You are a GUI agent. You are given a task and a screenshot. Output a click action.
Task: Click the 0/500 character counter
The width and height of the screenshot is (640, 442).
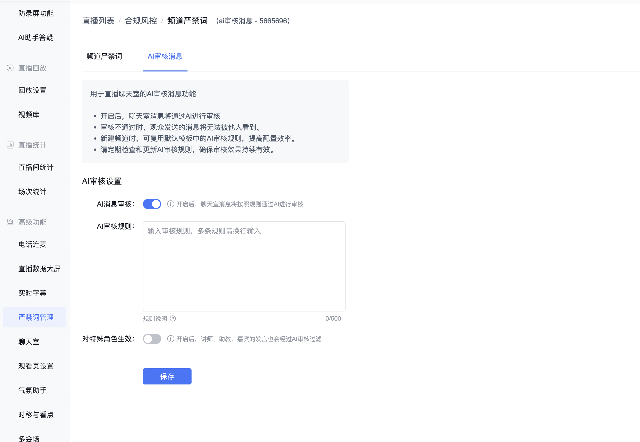[x=333, y=319]
